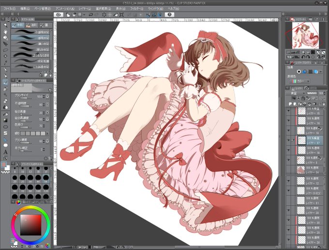Select the Eyedropper tool
The width and height of the screenshot is (329, 250).
[5, 62]
